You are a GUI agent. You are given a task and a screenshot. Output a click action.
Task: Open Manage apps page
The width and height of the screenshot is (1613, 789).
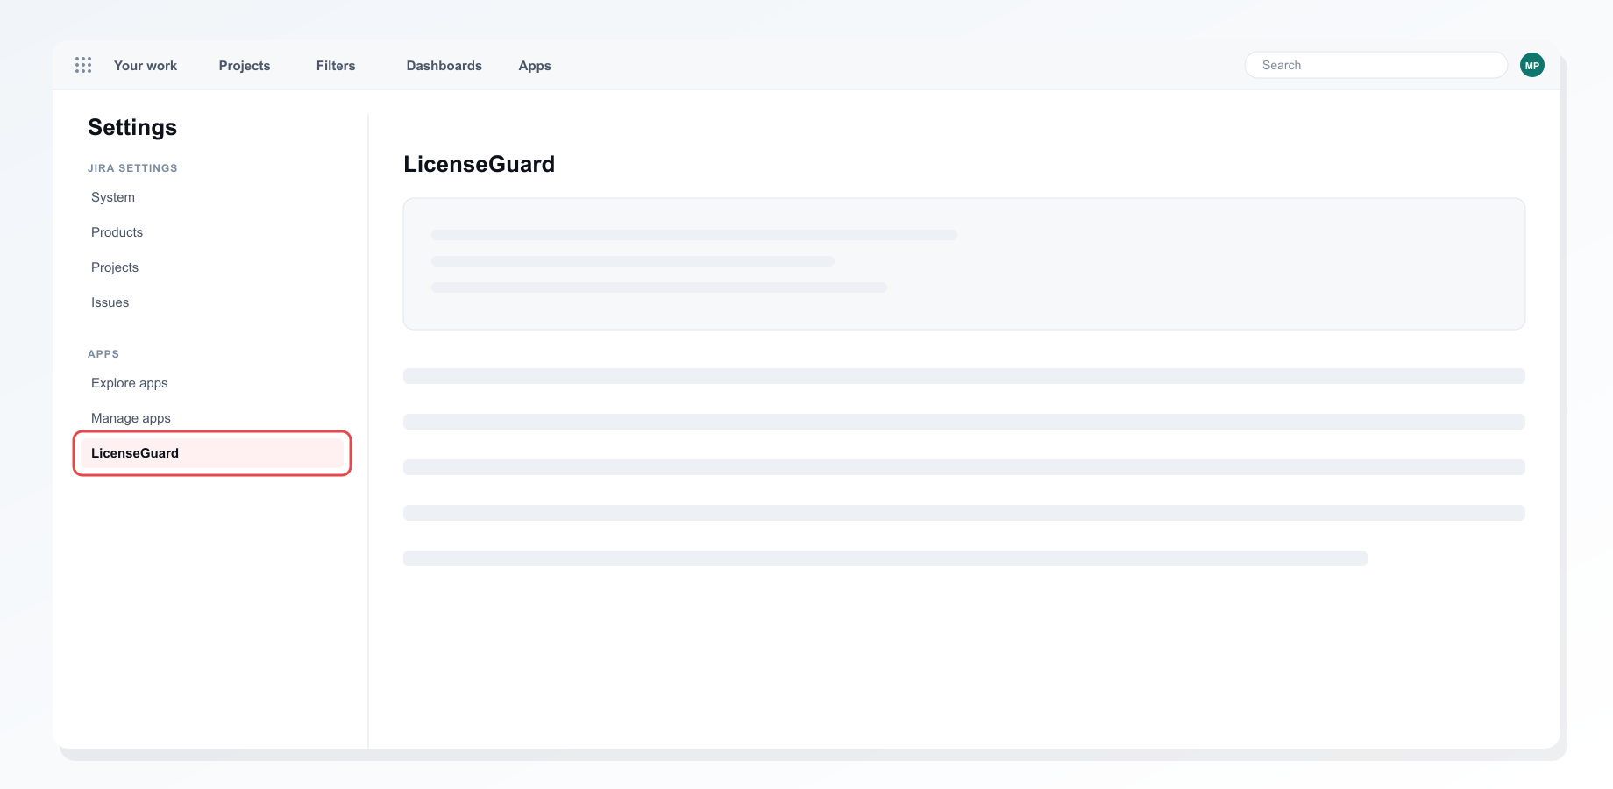pyautogui.click(x=131, y=418)
